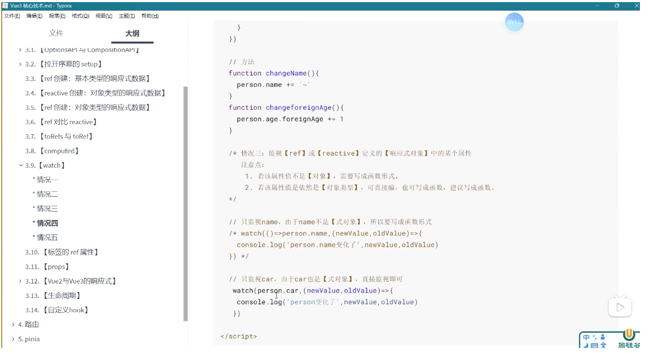Click 'person.name += ~' code line

274,85
